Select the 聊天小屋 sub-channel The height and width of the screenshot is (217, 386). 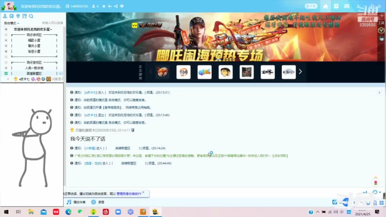[x=34, y=46]
